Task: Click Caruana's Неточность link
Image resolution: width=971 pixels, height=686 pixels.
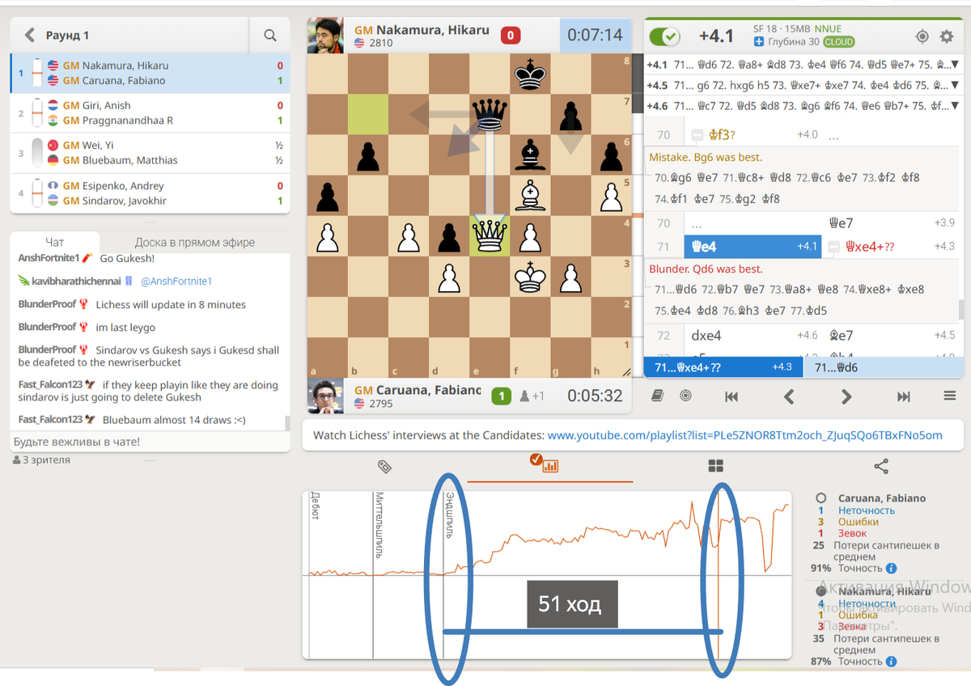Action: click(867, 510)
